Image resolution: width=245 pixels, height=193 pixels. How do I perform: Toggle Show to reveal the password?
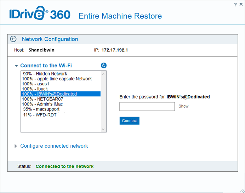click(x=183, y=106)
